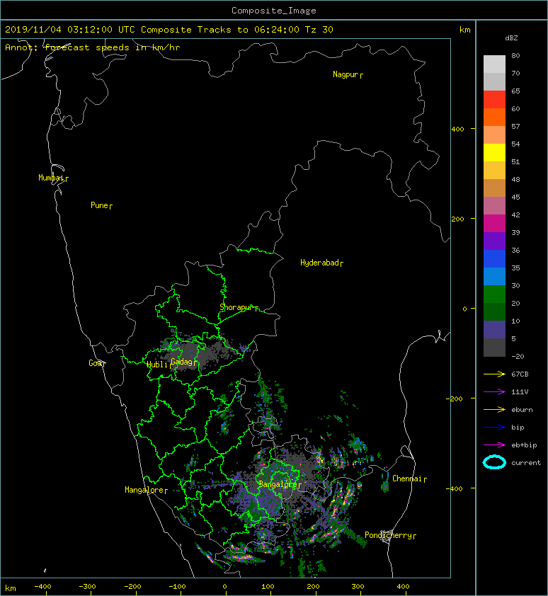Click the Bangalore city label
548x596 pixels.
point(280,484)
